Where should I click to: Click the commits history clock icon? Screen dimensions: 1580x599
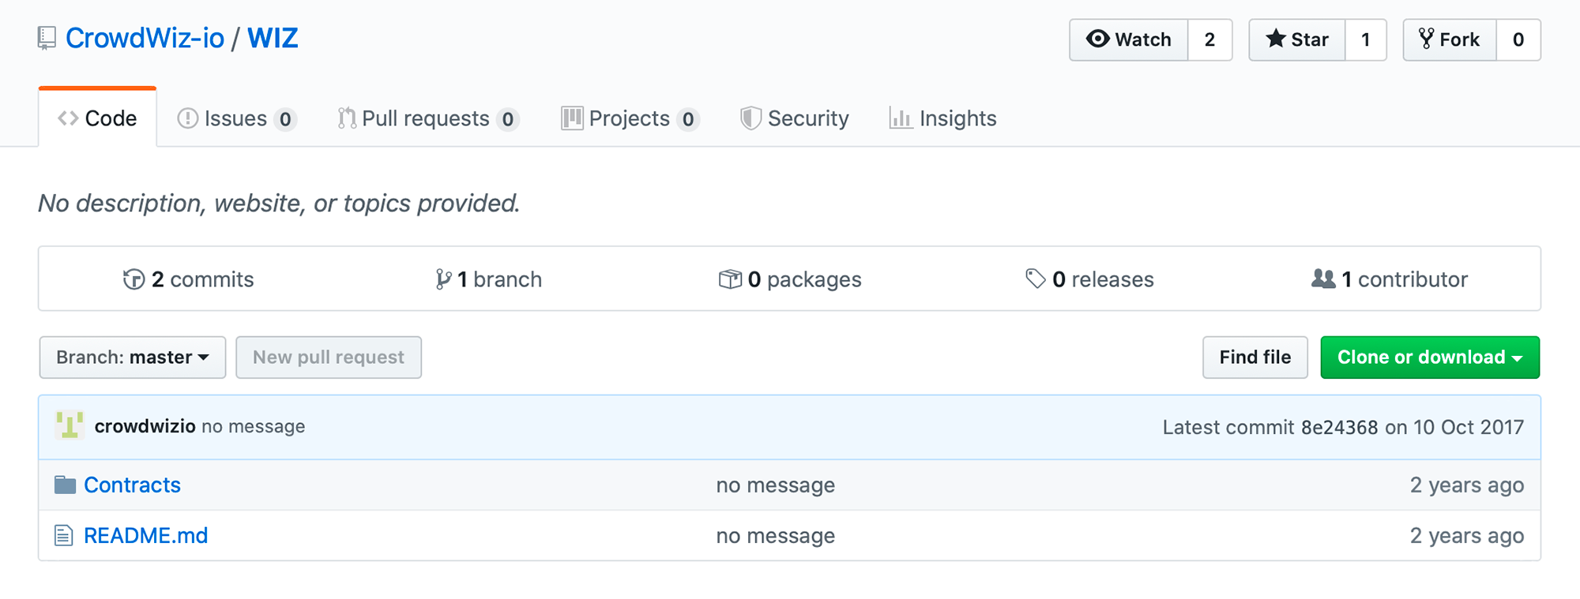[x=134, y=279]
